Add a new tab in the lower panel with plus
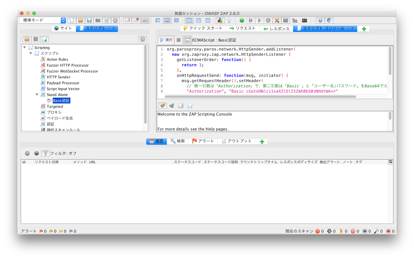Screen dimensions: 414x259 [262, 141]
